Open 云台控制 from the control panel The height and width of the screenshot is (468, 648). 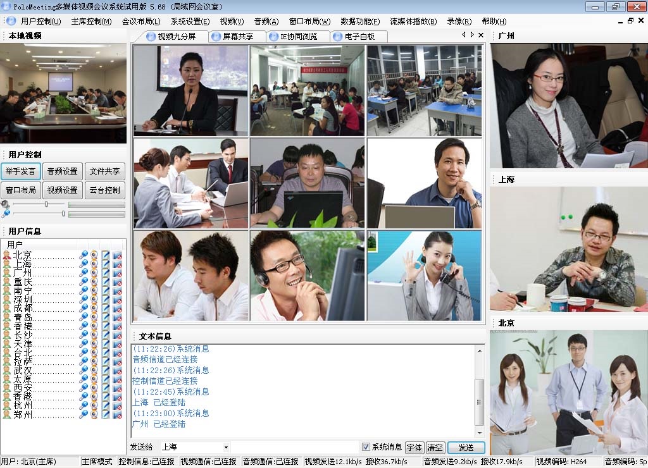click(104, 190)
